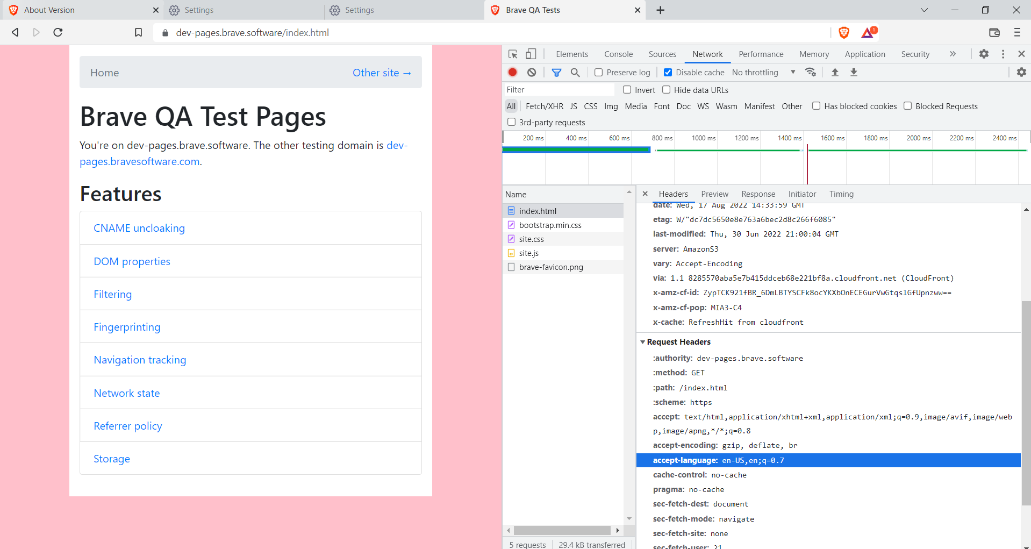Uncheck Disable cache checkbox
This screenshot has width=1031, height=549.
[x=668, y=72]
